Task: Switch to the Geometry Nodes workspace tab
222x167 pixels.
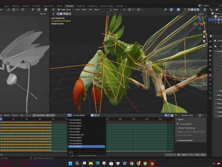Action: 106,6
